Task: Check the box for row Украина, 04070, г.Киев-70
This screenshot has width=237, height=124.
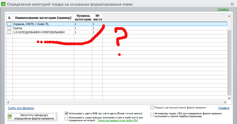Action: pyautogui.click(x=9, y=24)
